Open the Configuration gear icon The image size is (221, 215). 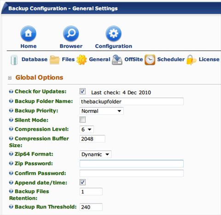(x=114, y=34)
